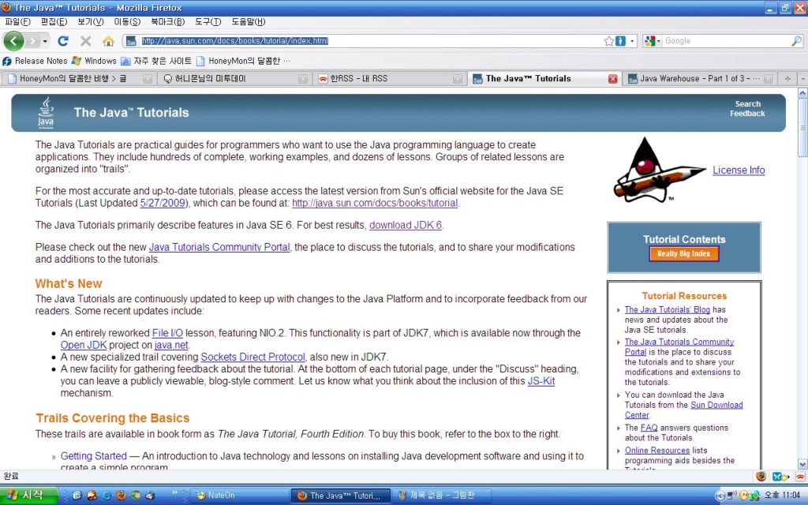Open the JS-Kit link
The height and width of the screenshot is (505, 808).
tap(541, 381)
